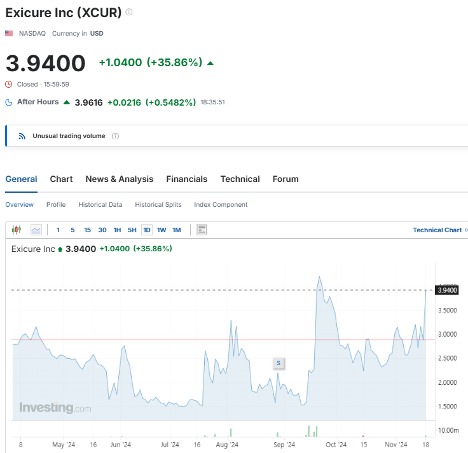468x453 pixels.
Task: Open Historical Splits page
Action: (x=158, y=205)
